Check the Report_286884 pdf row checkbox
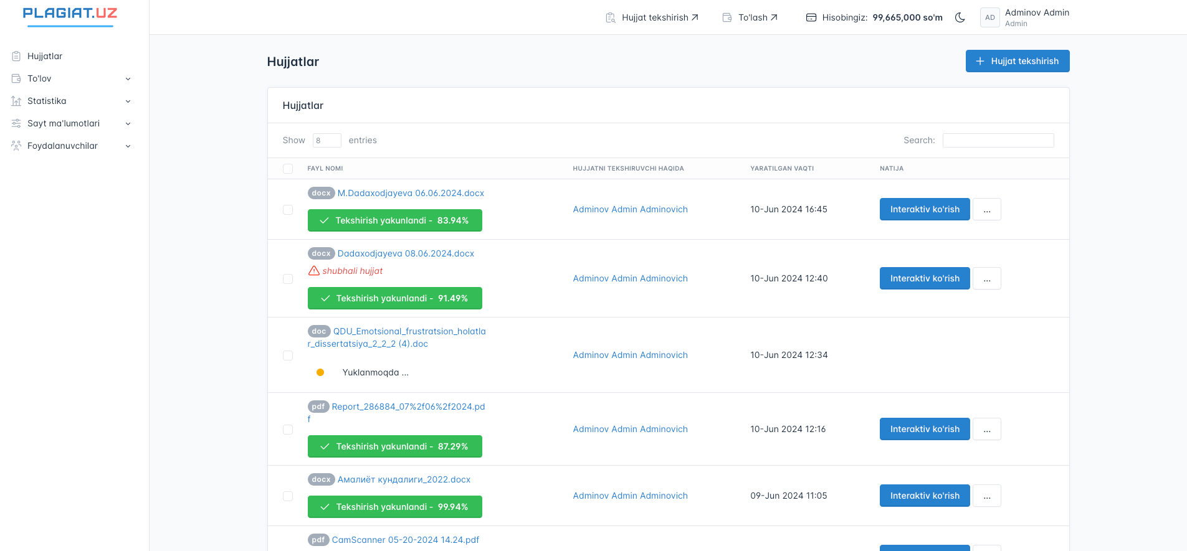Image resolution: width=1187 pixels, height=551 pixels. pyautogui.click(x=288, y=430)
